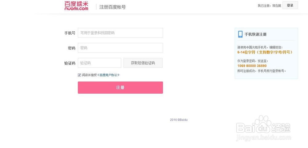Click the 获取短信验证码 button

click(x=143, y=63)
